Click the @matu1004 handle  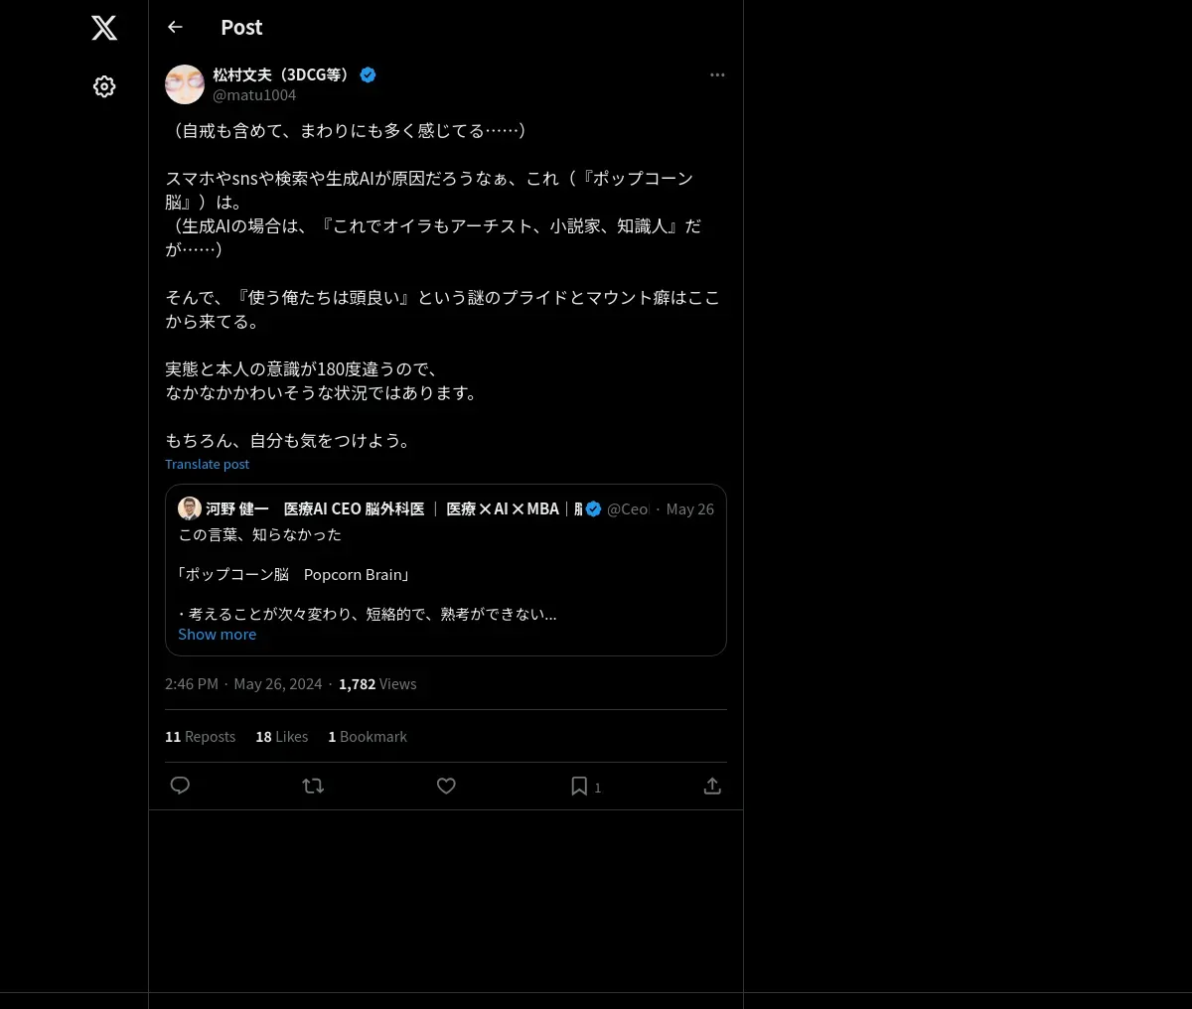click(254, 95)
